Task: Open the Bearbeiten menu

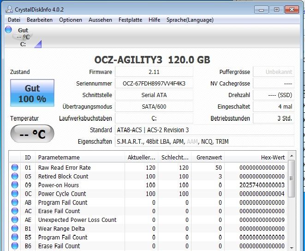Action: (x=40, y=20)
